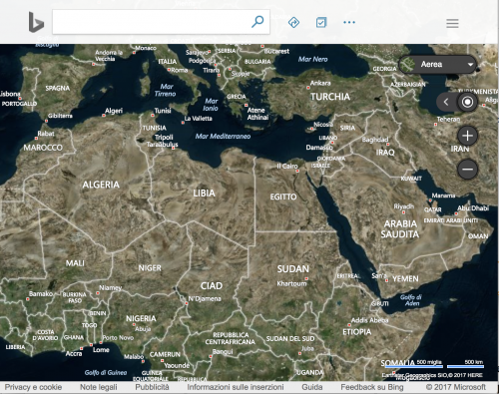This screenshot has height=394, width=499.
Task: Click the Teheran city label
Action: click(448, 119)
